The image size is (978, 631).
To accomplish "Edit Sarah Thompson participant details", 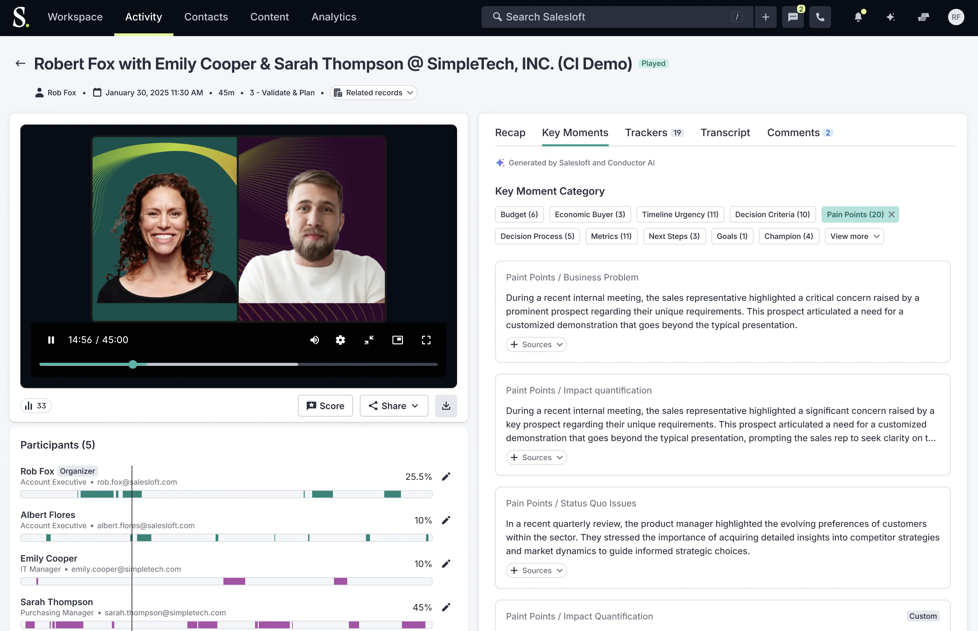I will (x=446, y=607).
